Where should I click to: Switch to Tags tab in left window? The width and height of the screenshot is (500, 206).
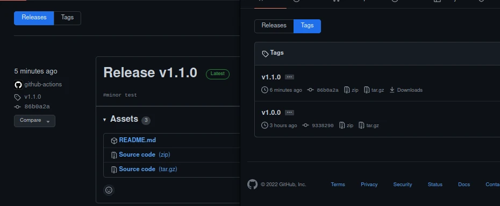click(67, 18)
